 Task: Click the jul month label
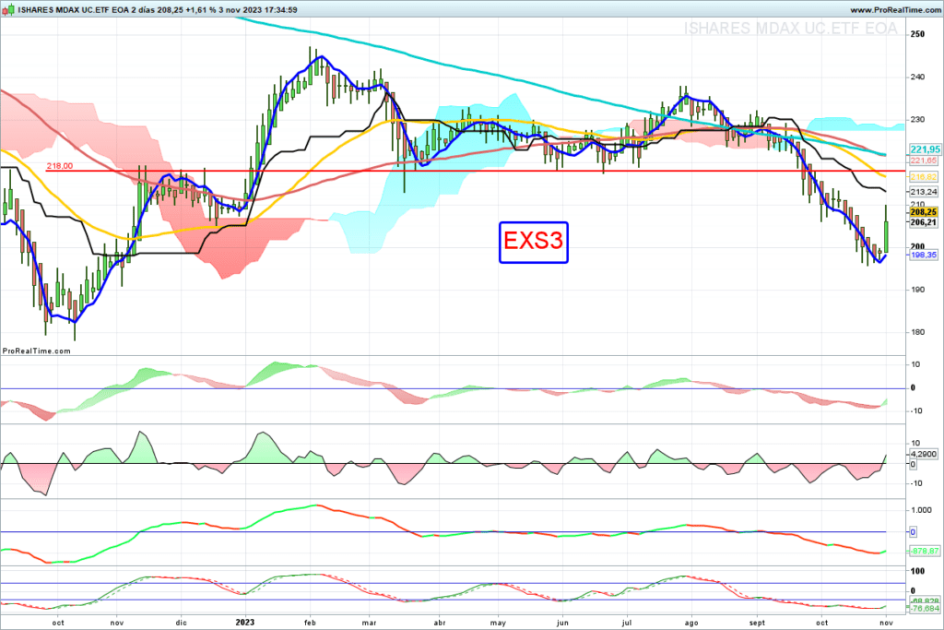tap(627, 623)
